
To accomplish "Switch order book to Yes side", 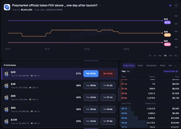I will click(124, 71).
